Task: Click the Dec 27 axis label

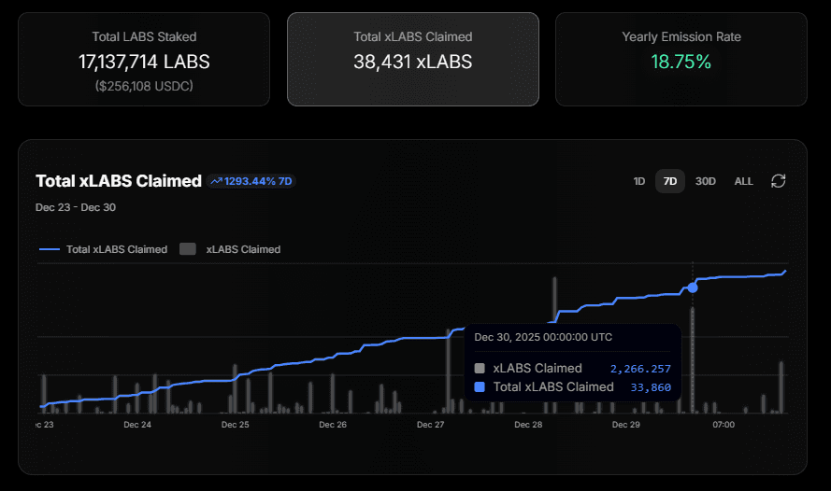Action: click(430, 425)
